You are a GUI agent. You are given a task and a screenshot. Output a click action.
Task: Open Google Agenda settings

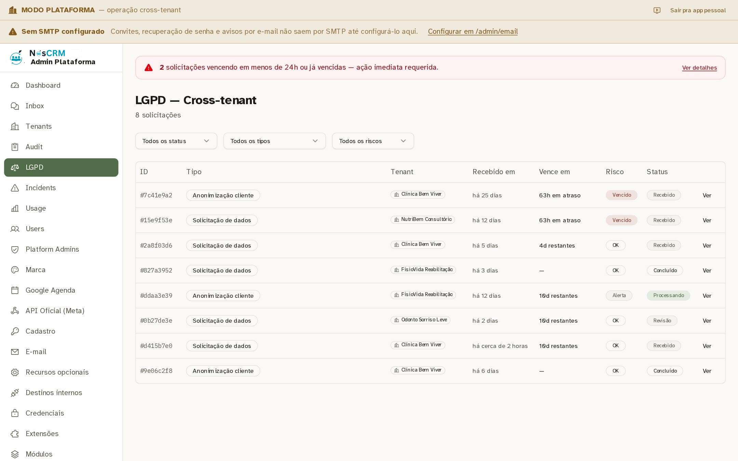(61, 290)
